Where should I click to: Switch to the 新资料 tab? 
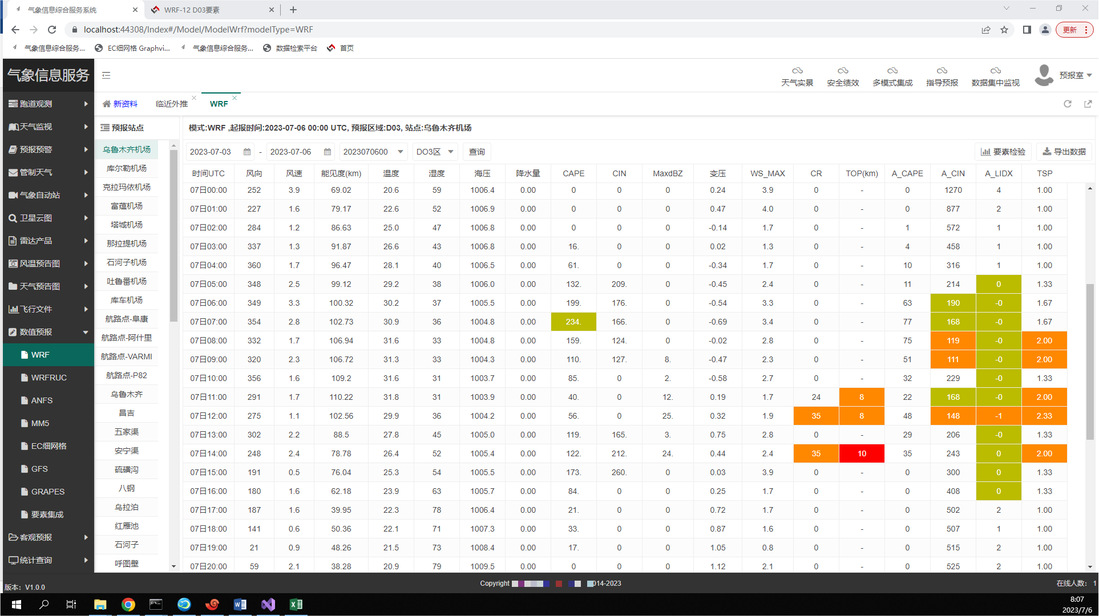120,104
